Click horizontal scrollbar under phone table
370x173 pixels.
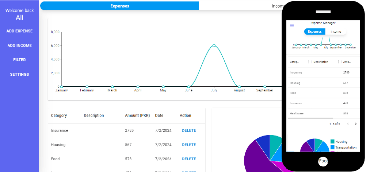tap(310, 118)
